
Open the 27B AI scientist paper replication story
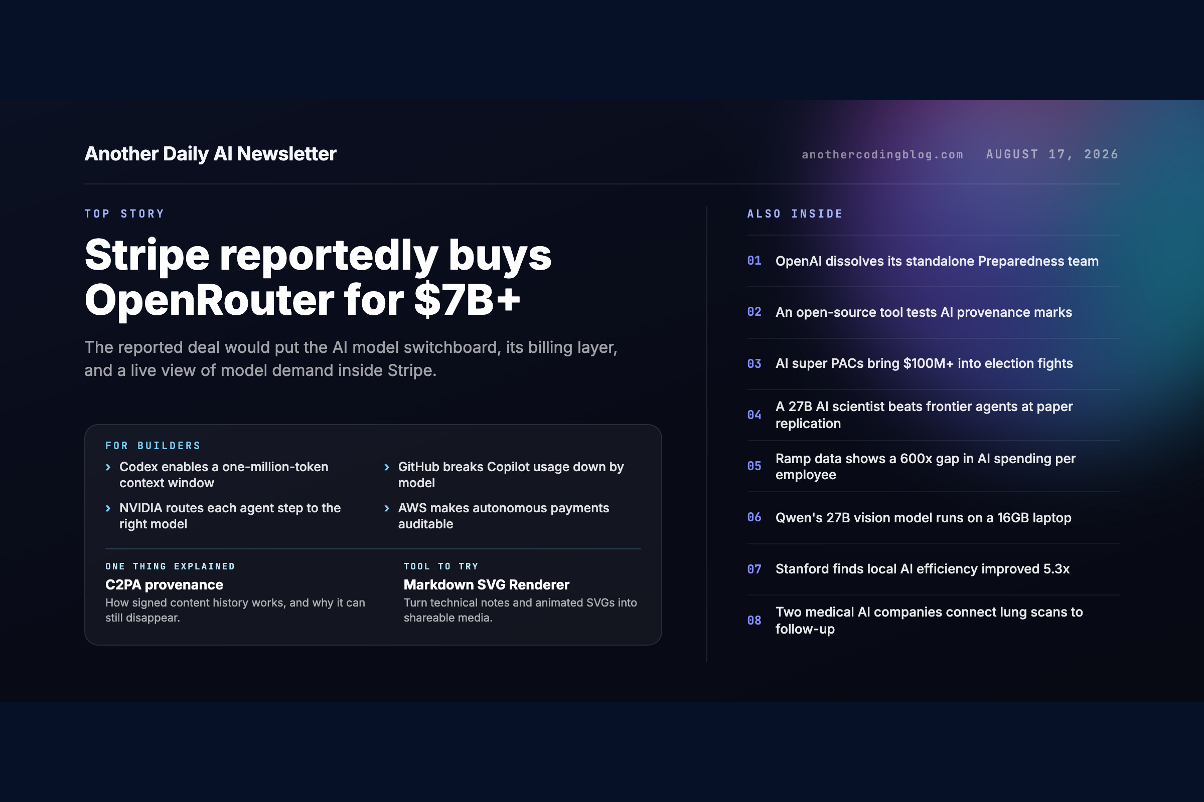click(x=924, y=415)
